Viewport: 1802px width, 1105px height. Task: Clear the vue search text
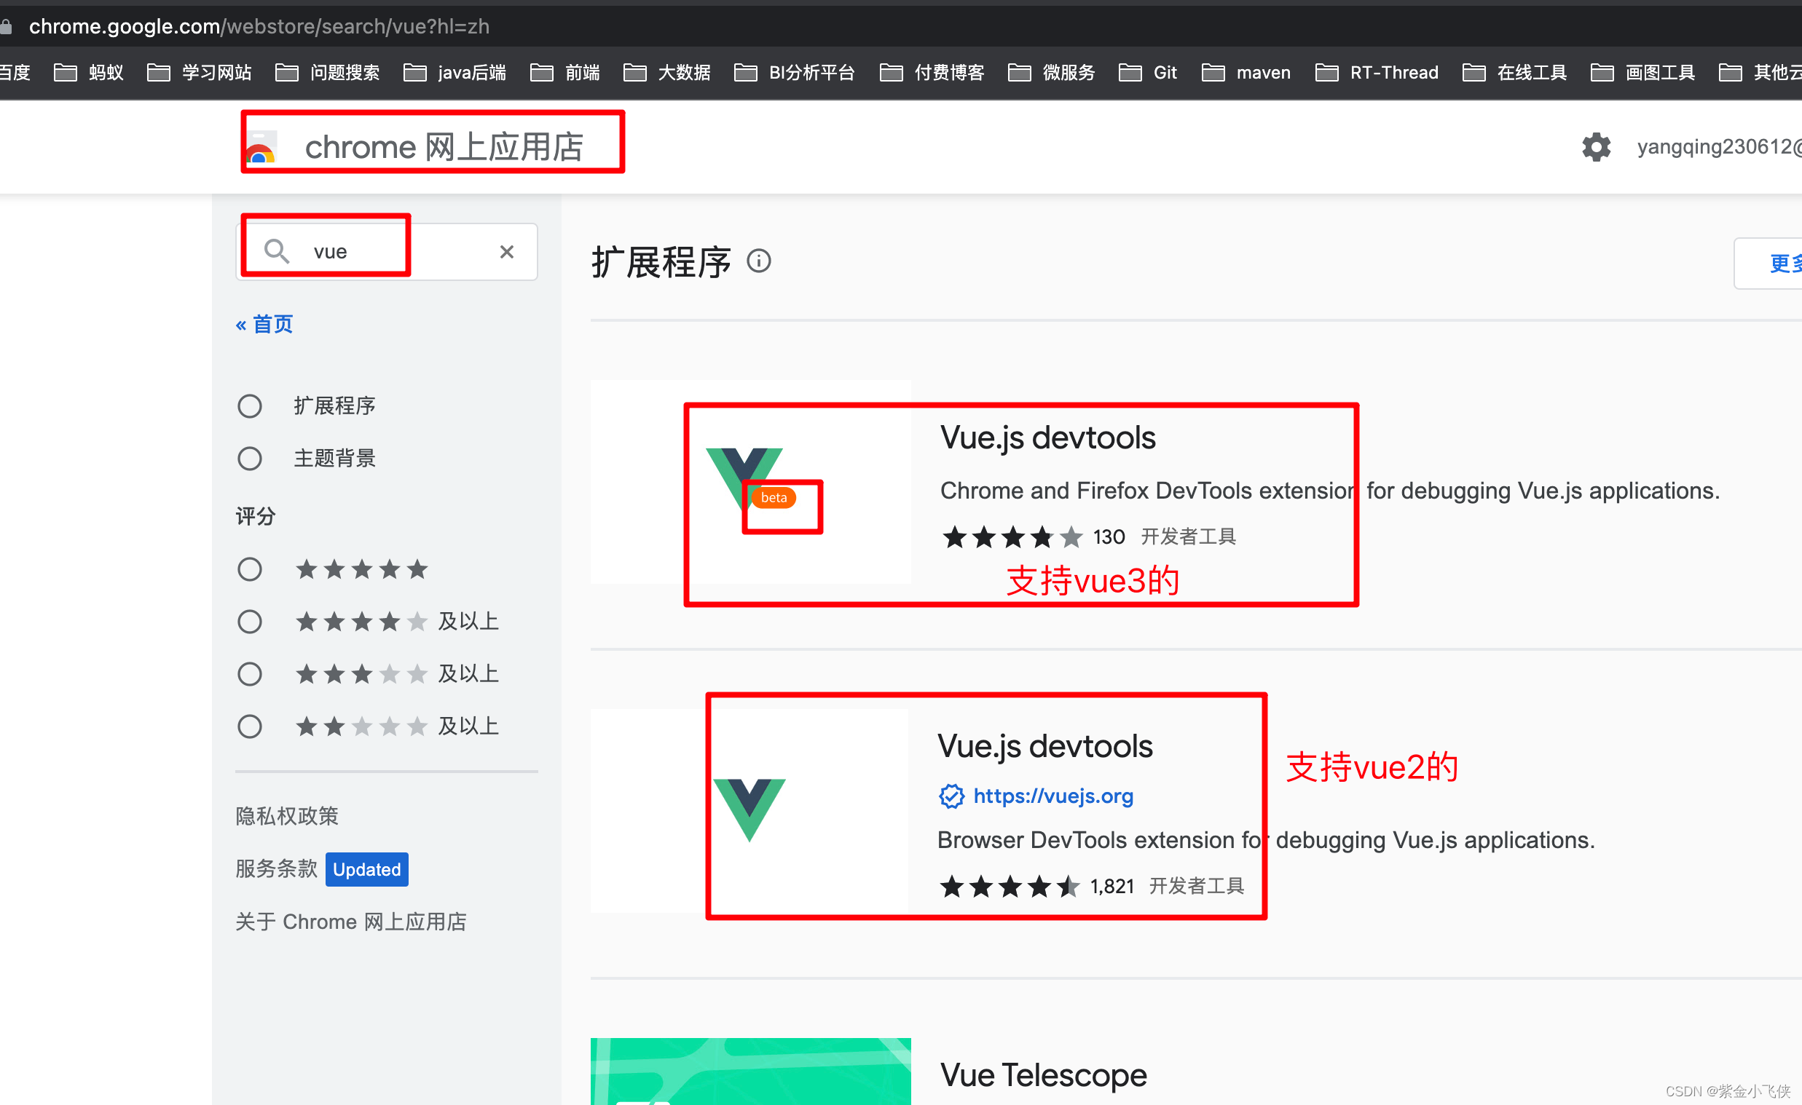(x=506, y=252)
